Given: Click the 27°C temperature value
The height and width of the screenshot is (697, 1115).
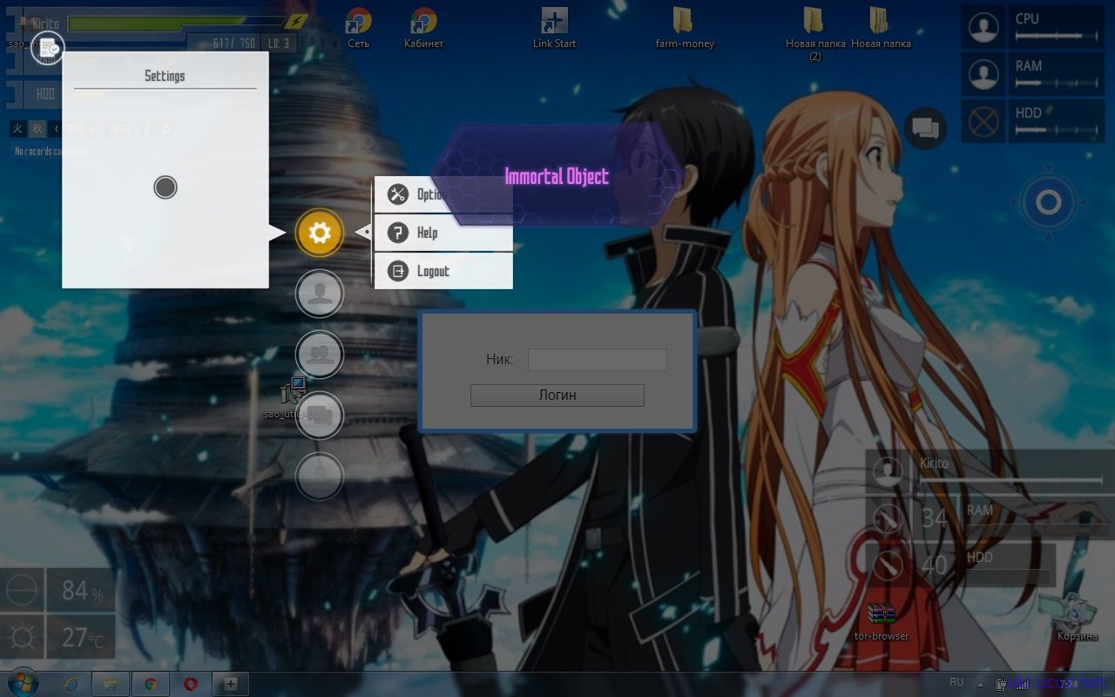Looking at the screenshot, I should (x=81, y=638).
